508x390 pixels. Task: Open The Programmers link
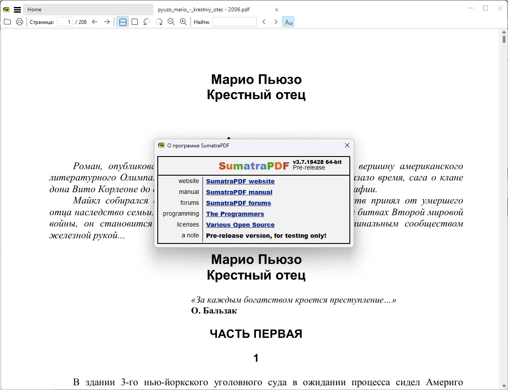point(235,214)
